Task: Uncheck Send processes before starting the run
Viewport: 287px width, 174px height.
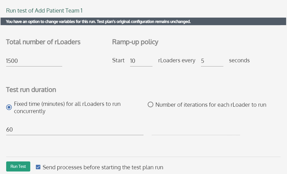Action: 38,167
